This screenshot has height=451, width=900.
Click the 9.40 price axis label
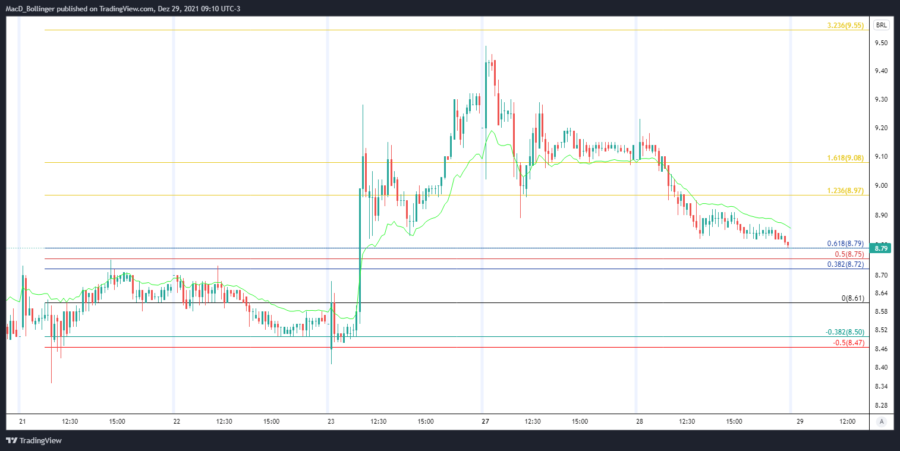[x=881, y=71]
